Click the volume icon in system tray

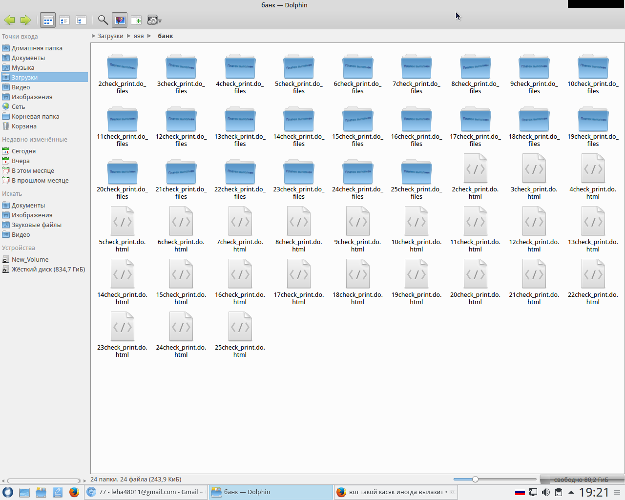coord(546,492)
